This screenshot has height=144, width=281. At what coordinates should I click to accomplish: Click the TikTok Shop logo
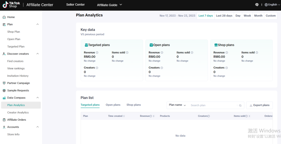(11, 5)
